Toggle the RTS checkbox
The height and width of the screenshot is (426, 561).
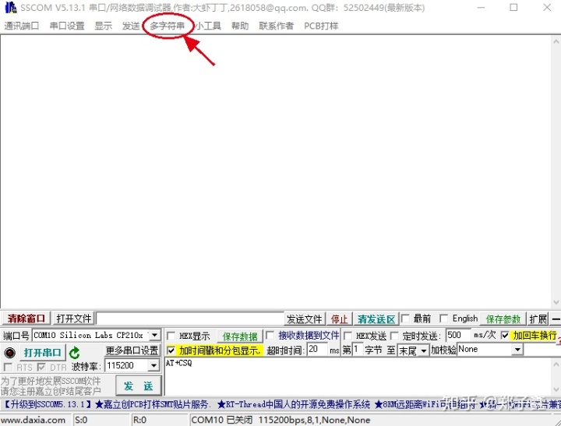[x=8, y=367]
